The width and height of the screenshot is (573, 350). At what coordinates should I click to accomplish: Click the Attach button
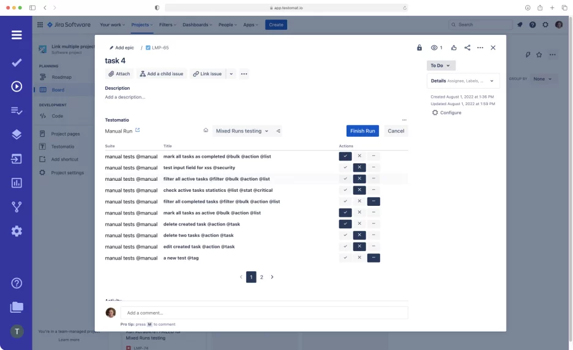[119, 74]
